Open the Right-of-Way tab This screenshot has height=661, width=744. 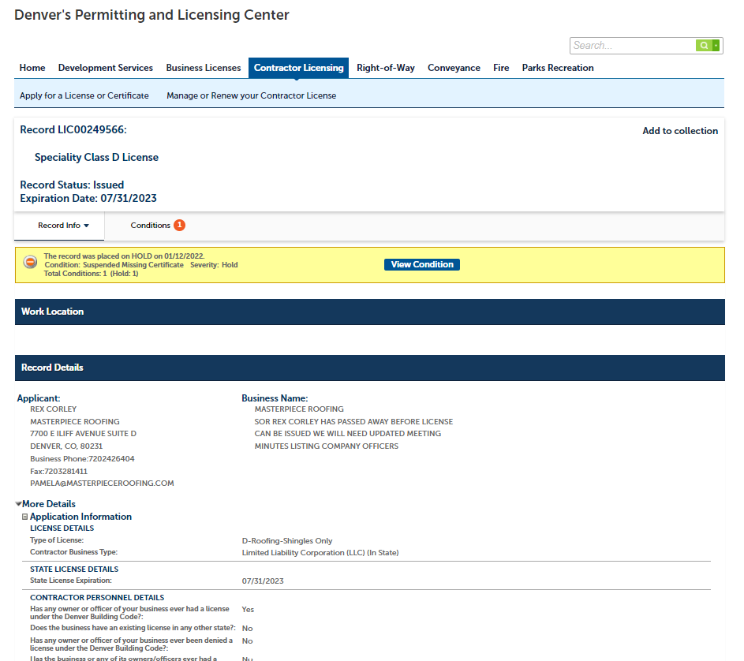(386, 68)
